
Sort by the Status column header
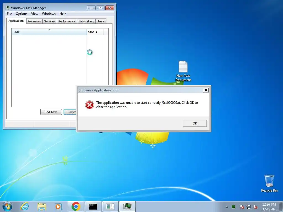tap(95, 32)
